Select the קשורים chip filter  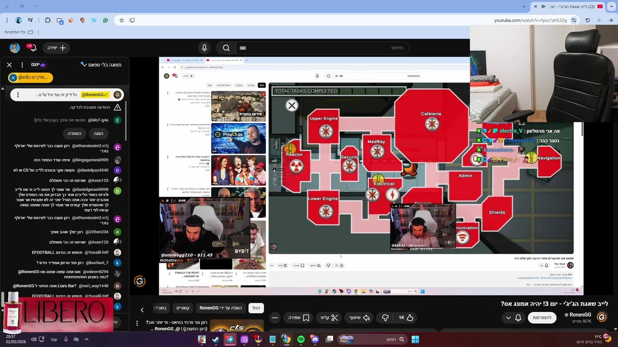(183, 308)
